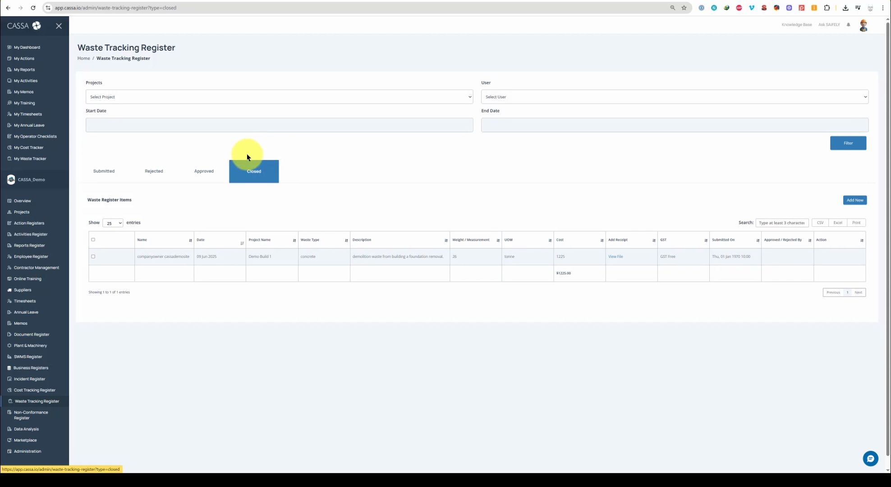Focus the Start Date input field
Screen dimensions: 891x487
tap(279, 125)
